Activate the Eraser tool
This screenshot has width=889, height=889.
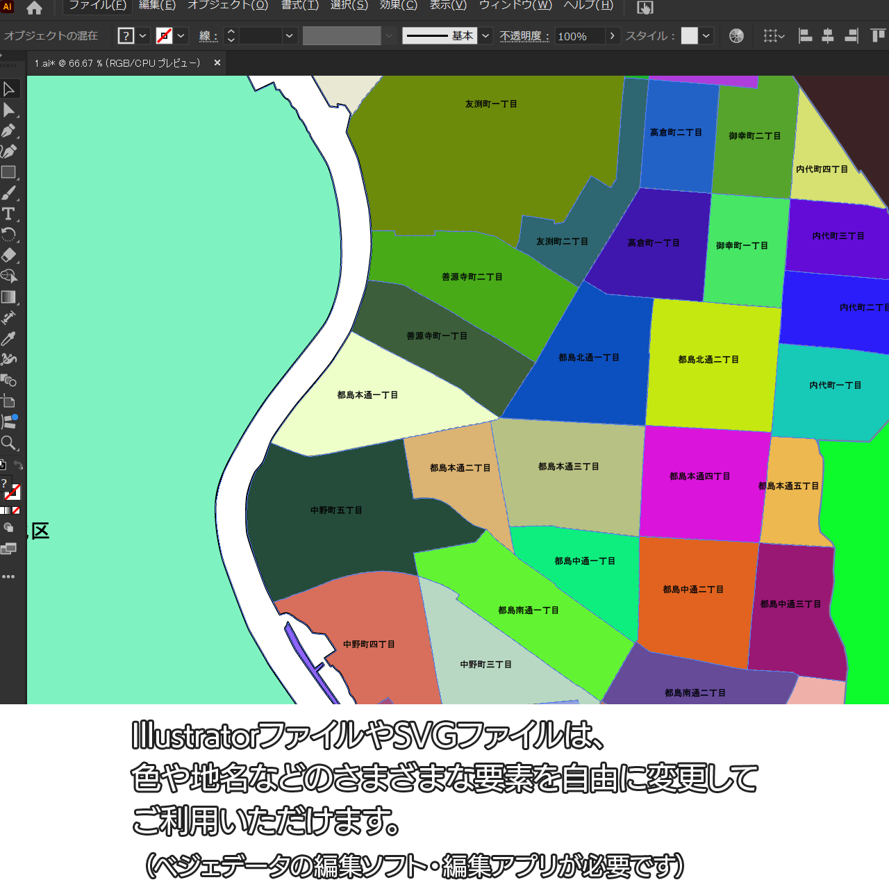coord(9,255)
